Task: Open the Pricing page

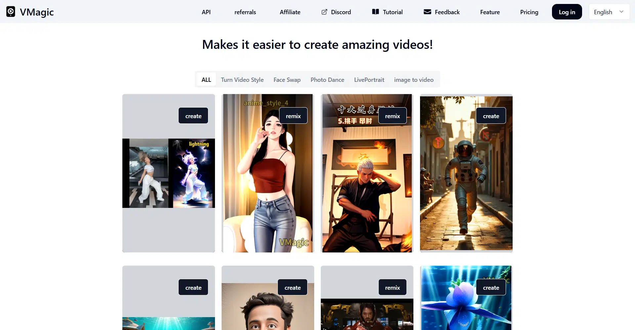Action: pyautogui.click(x=529, y=12)
